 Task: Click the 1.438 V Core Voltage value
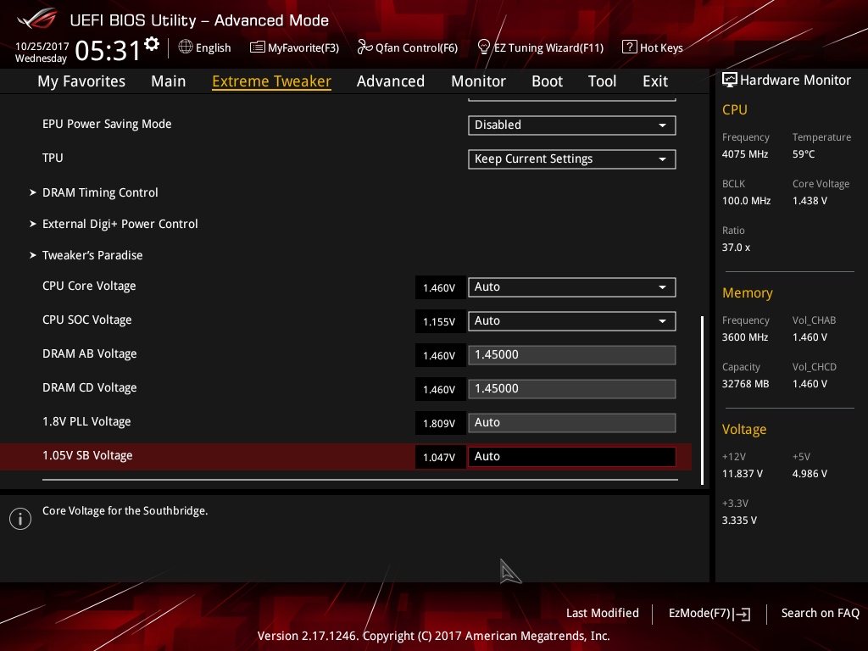click(810, 201)
